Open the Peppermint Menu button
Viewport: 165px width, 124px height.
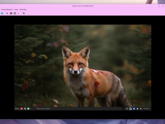17,109
